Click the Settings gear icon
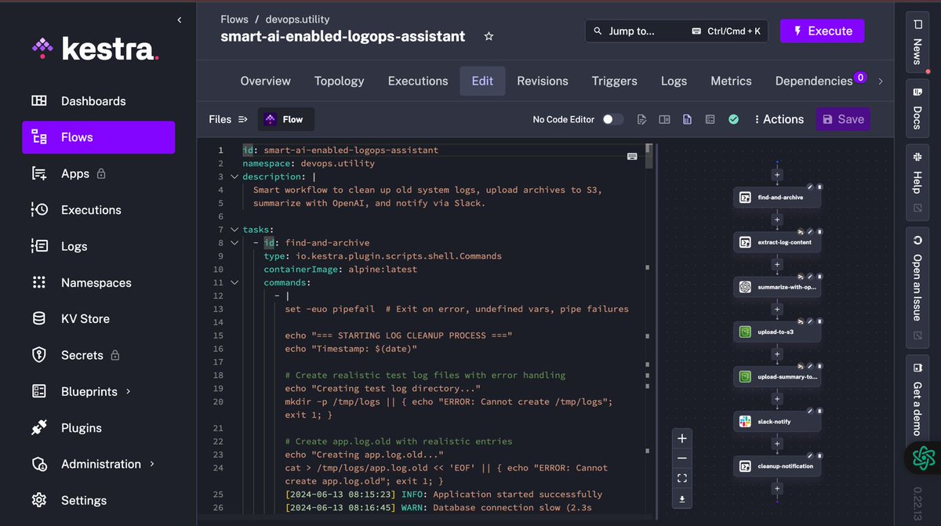This screenshot has height=526, width=941. [x=38, y=500]
